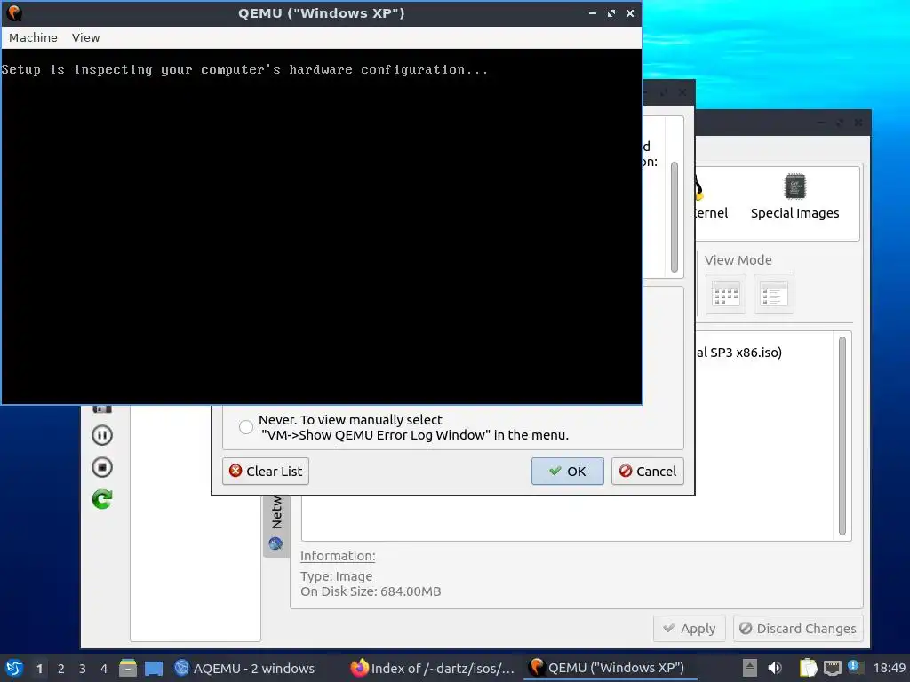Switch to icon grid view mode
910x682 pixels.
tap(726, 294)
